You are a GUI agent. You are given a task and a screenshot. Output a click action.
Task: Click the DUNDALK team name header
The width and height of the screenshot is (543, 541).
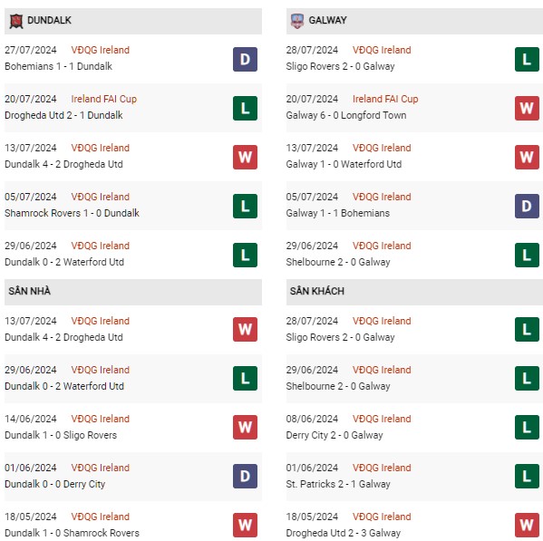pos(49,20)
